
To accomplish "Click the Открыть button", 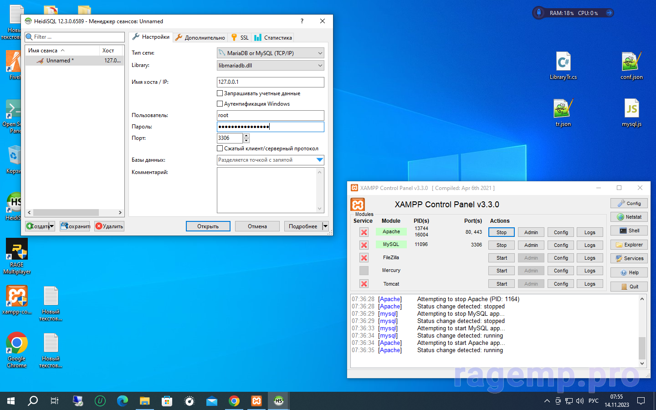I will pyautogui.click(x=208, y=226).
